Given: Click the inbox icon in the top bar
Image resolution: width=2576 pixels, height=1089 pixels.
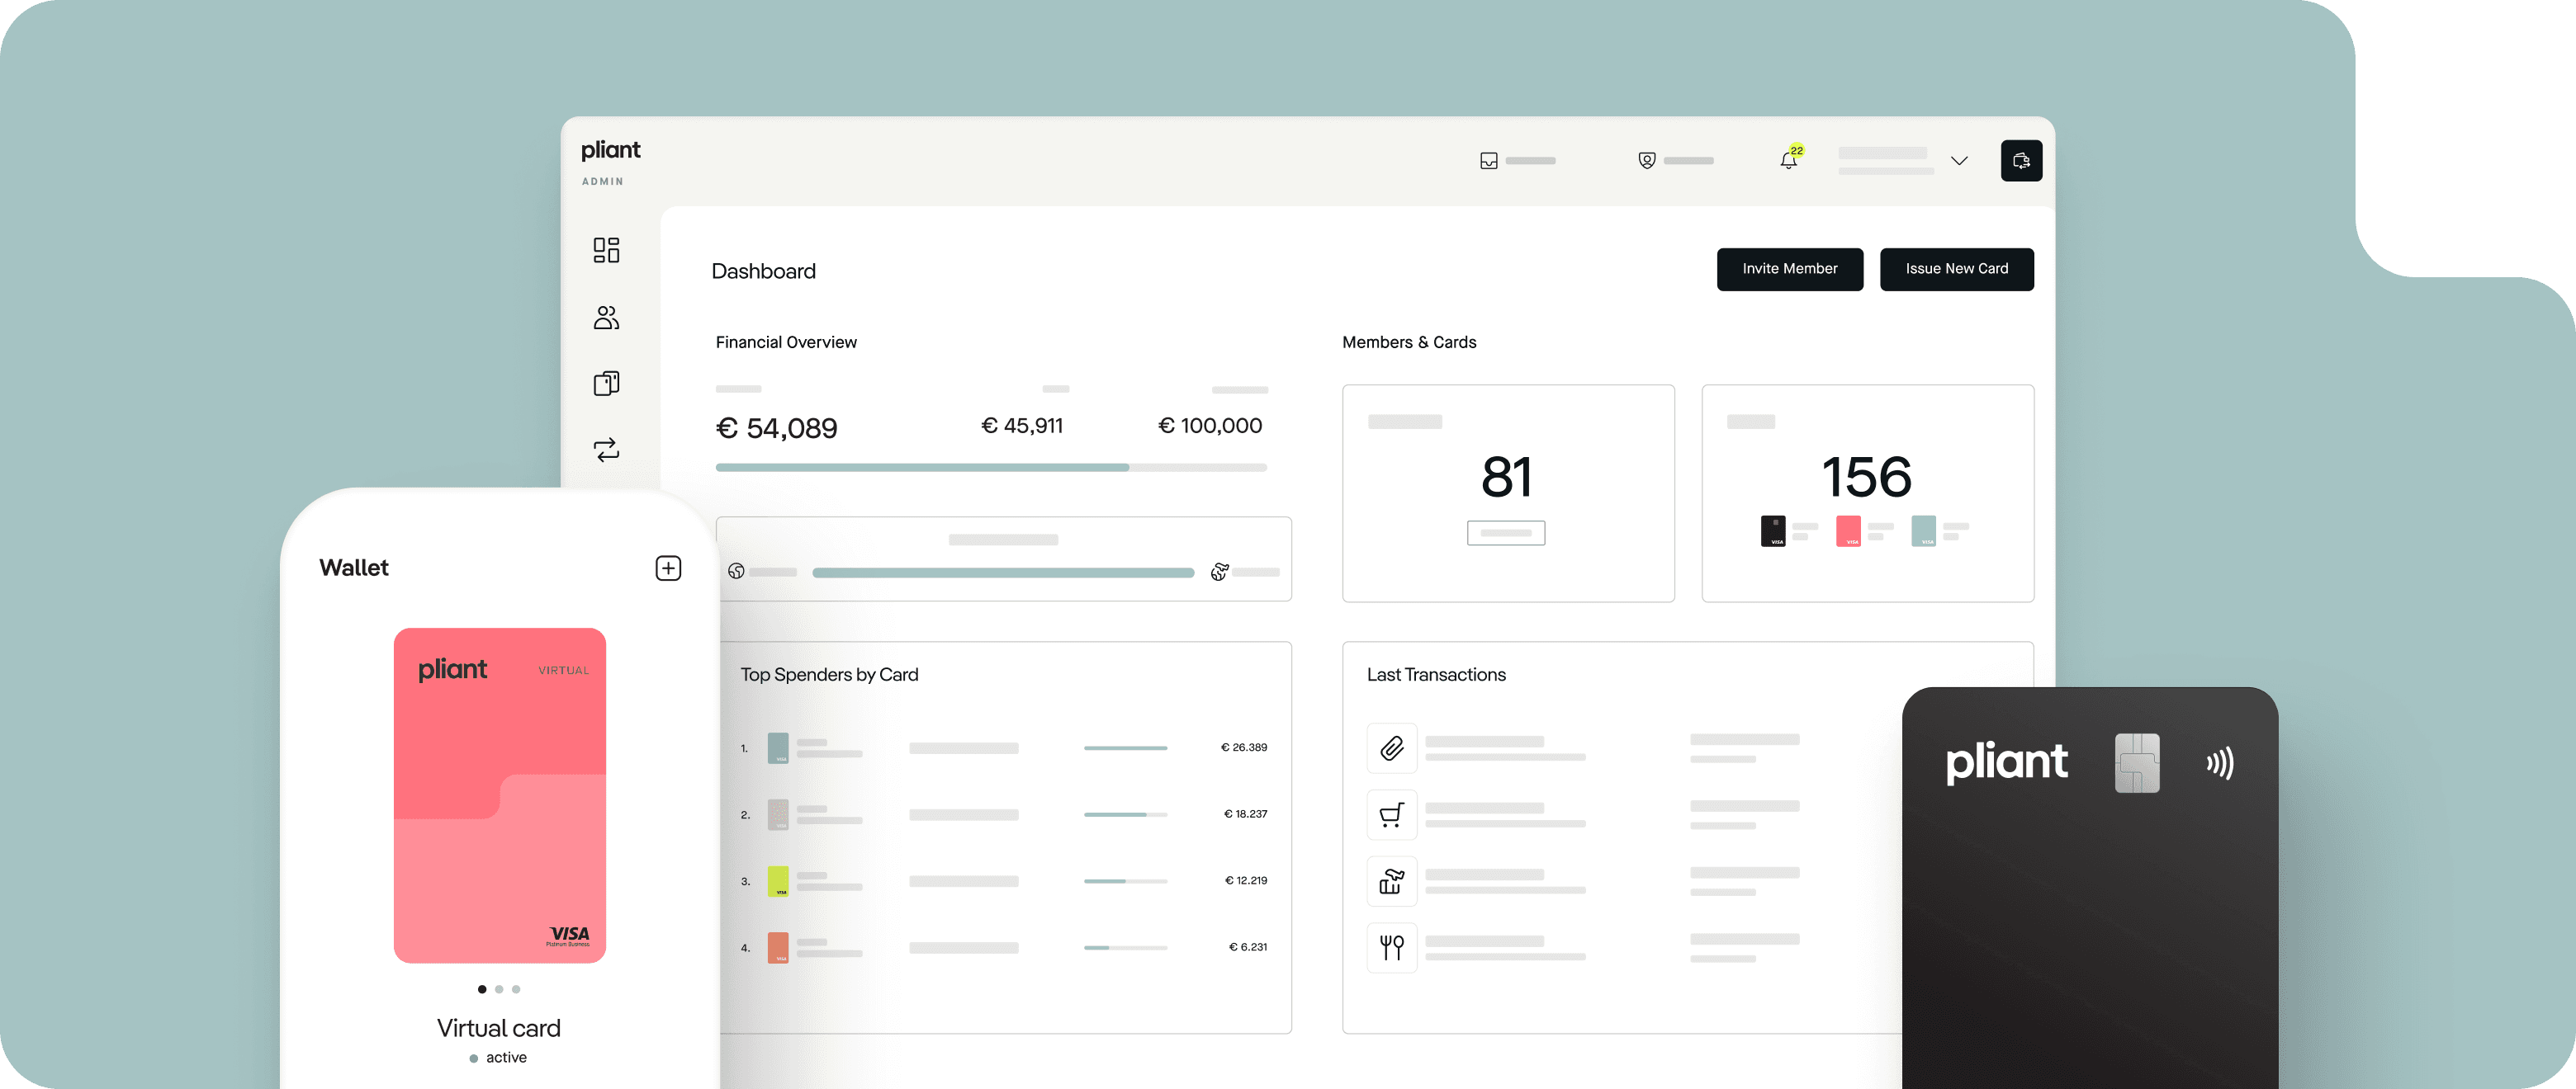Looking at the screenshot, I should pyautogui.click(x=1488, y=160).
